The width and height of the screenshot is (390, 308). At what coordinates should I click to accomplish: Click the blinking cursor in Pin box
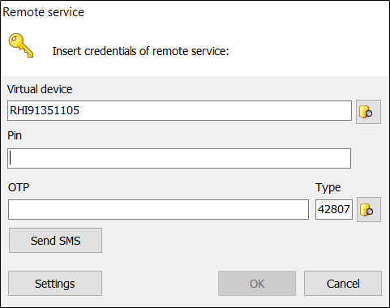point(11,158)
